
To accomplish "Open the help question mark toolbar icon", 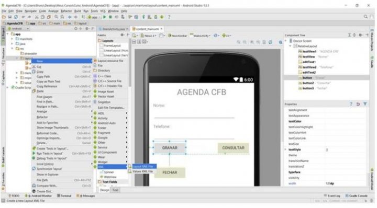I will (x=169, y=17).
